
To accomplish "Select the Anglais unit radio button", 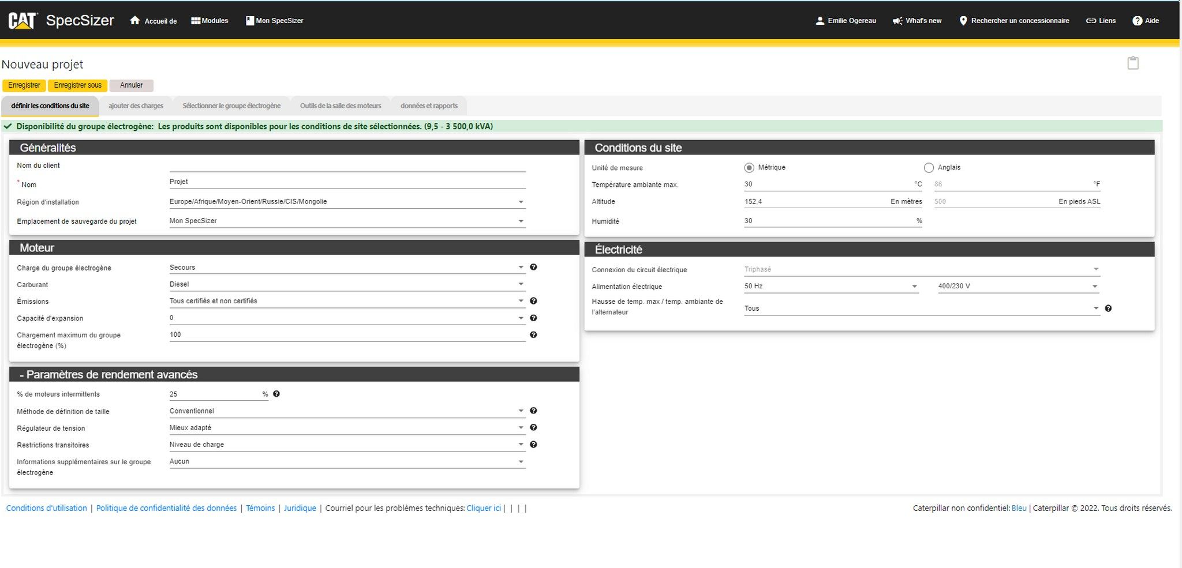I will [929, 168].
